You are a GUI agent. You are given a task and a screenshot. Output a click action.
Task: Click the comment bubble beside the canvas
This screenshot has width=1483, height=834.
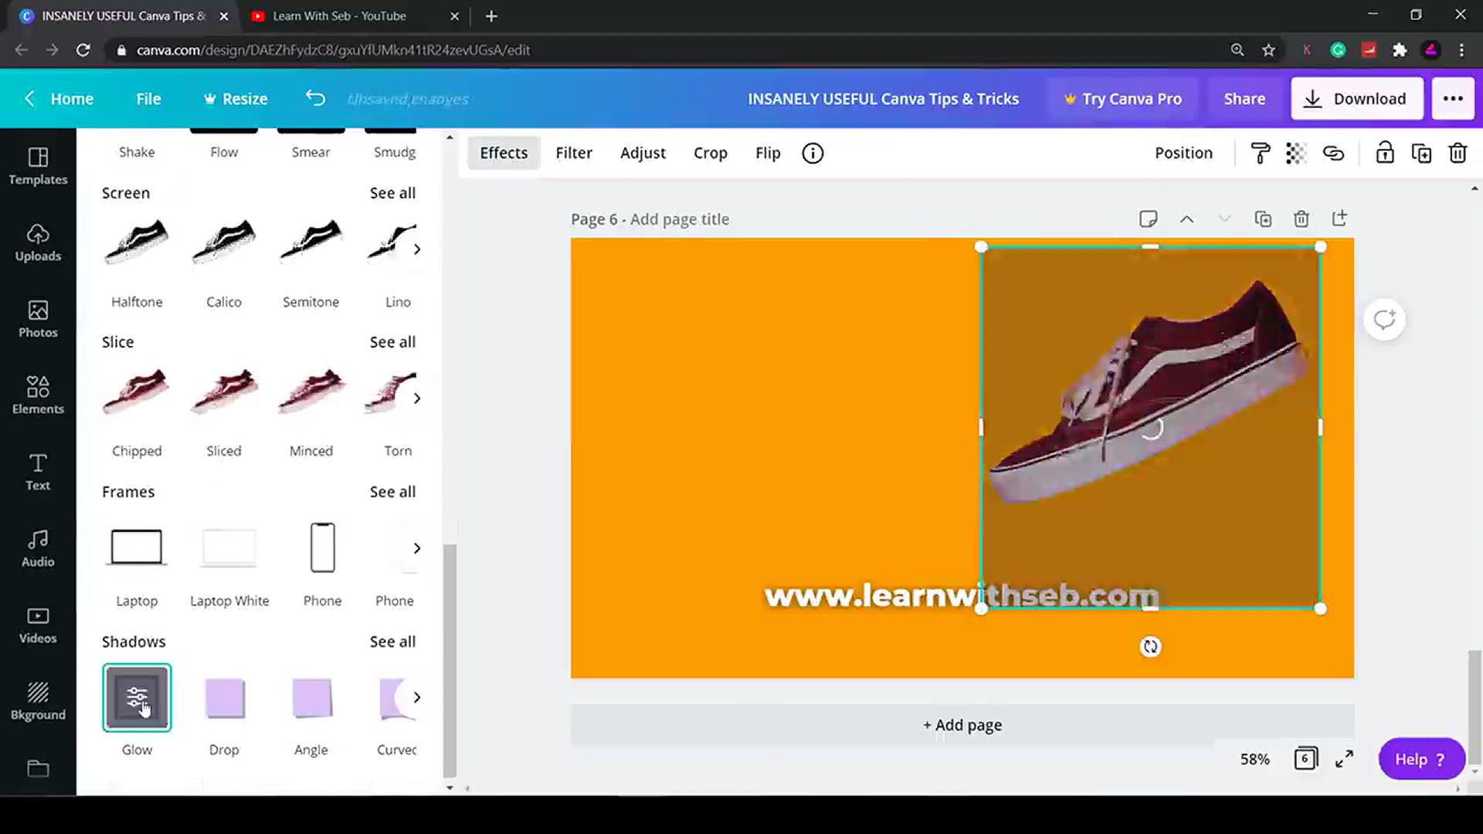coord(1384,319)
